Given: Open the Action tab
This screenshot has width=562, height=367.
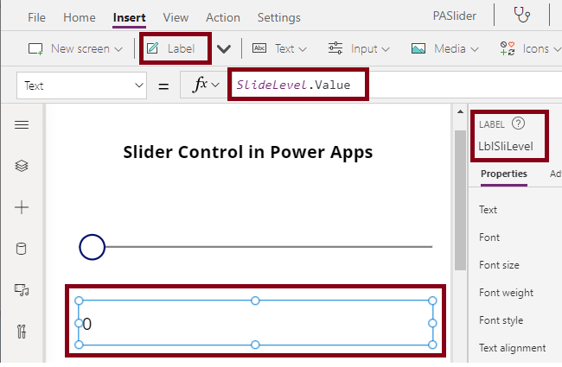Looking at the screenshot, I should point(223,17).
